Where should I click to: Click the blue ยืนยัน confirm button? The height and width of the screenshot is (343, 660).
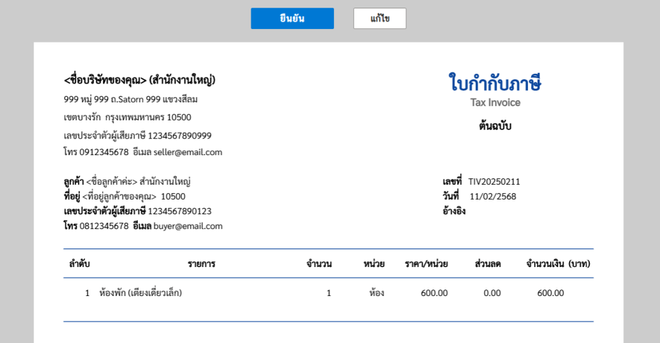coord(292,19)
